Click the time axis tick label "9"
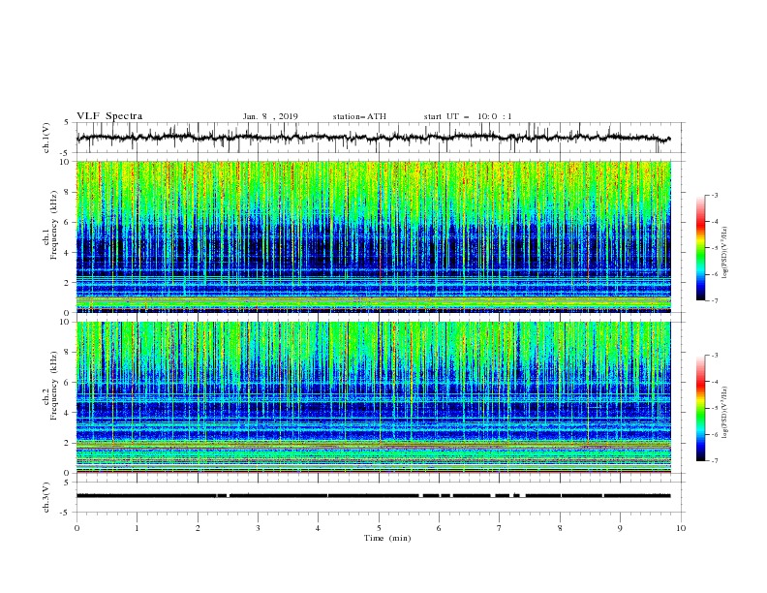 [x=620, y=528]
